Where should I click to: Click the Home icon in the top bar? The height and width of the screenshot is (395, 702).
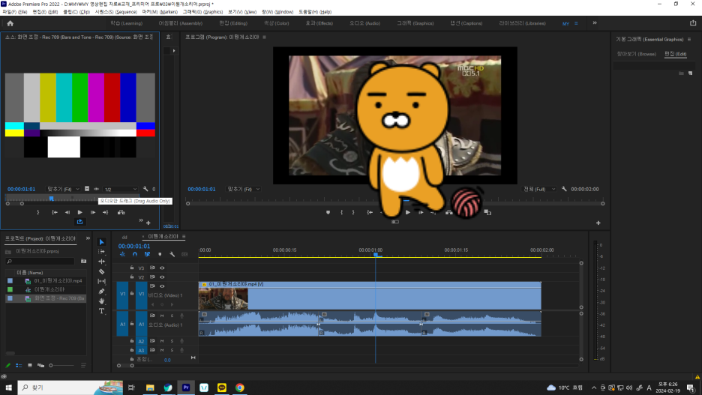point(10,23)
